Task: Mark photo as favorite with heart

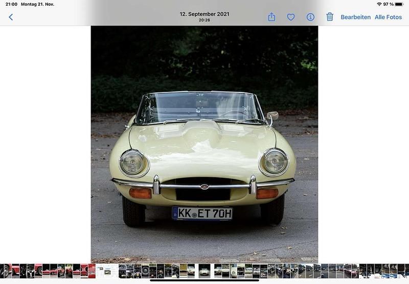Action: pyautogui.click(x=291, y=17)
